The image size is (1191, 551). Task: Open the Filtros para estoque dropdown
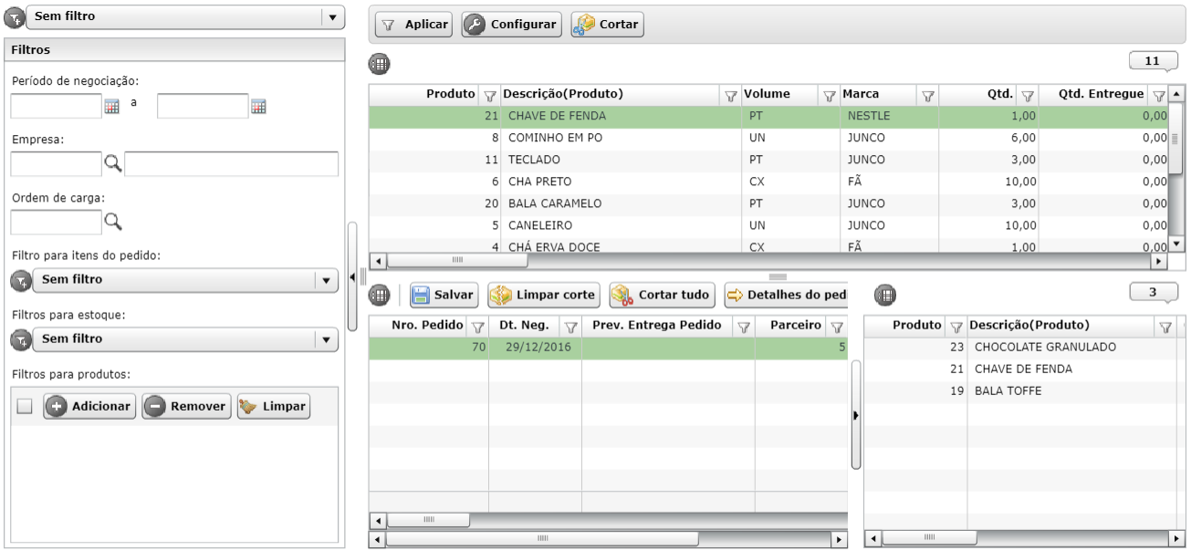coord(326,339)
